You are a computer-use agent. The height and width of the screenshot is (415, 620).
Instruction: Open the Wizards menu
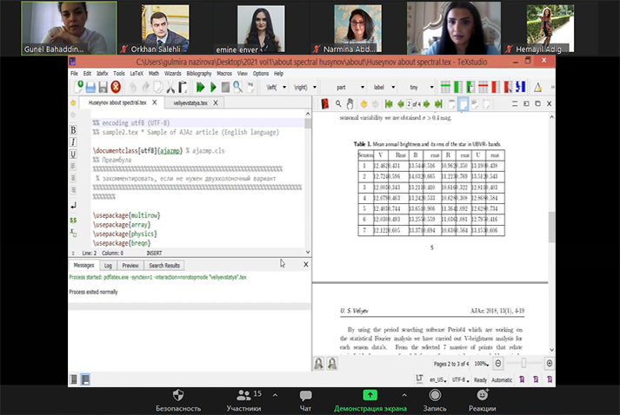(x=172, y=74)
